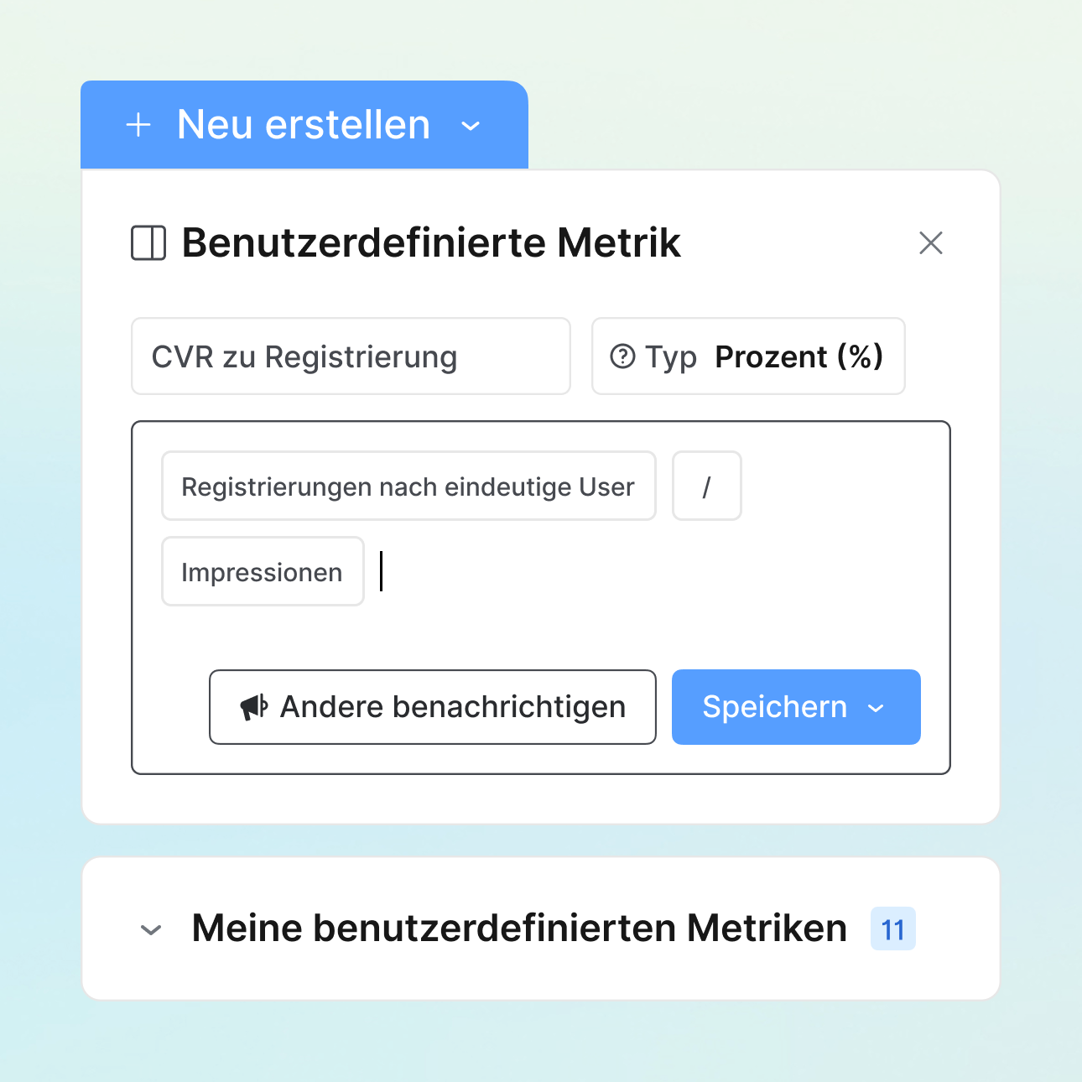Viewport: 1082px width, 1082px height.
Task: Expand Meine benutzerdefinierten Metriken chevron
Action: 151,929
